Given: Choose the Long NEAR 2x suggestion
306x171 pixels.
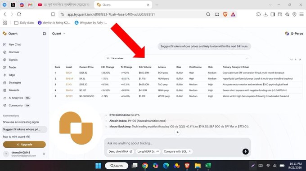Looking at the screenshot, I should coord(148,152).
